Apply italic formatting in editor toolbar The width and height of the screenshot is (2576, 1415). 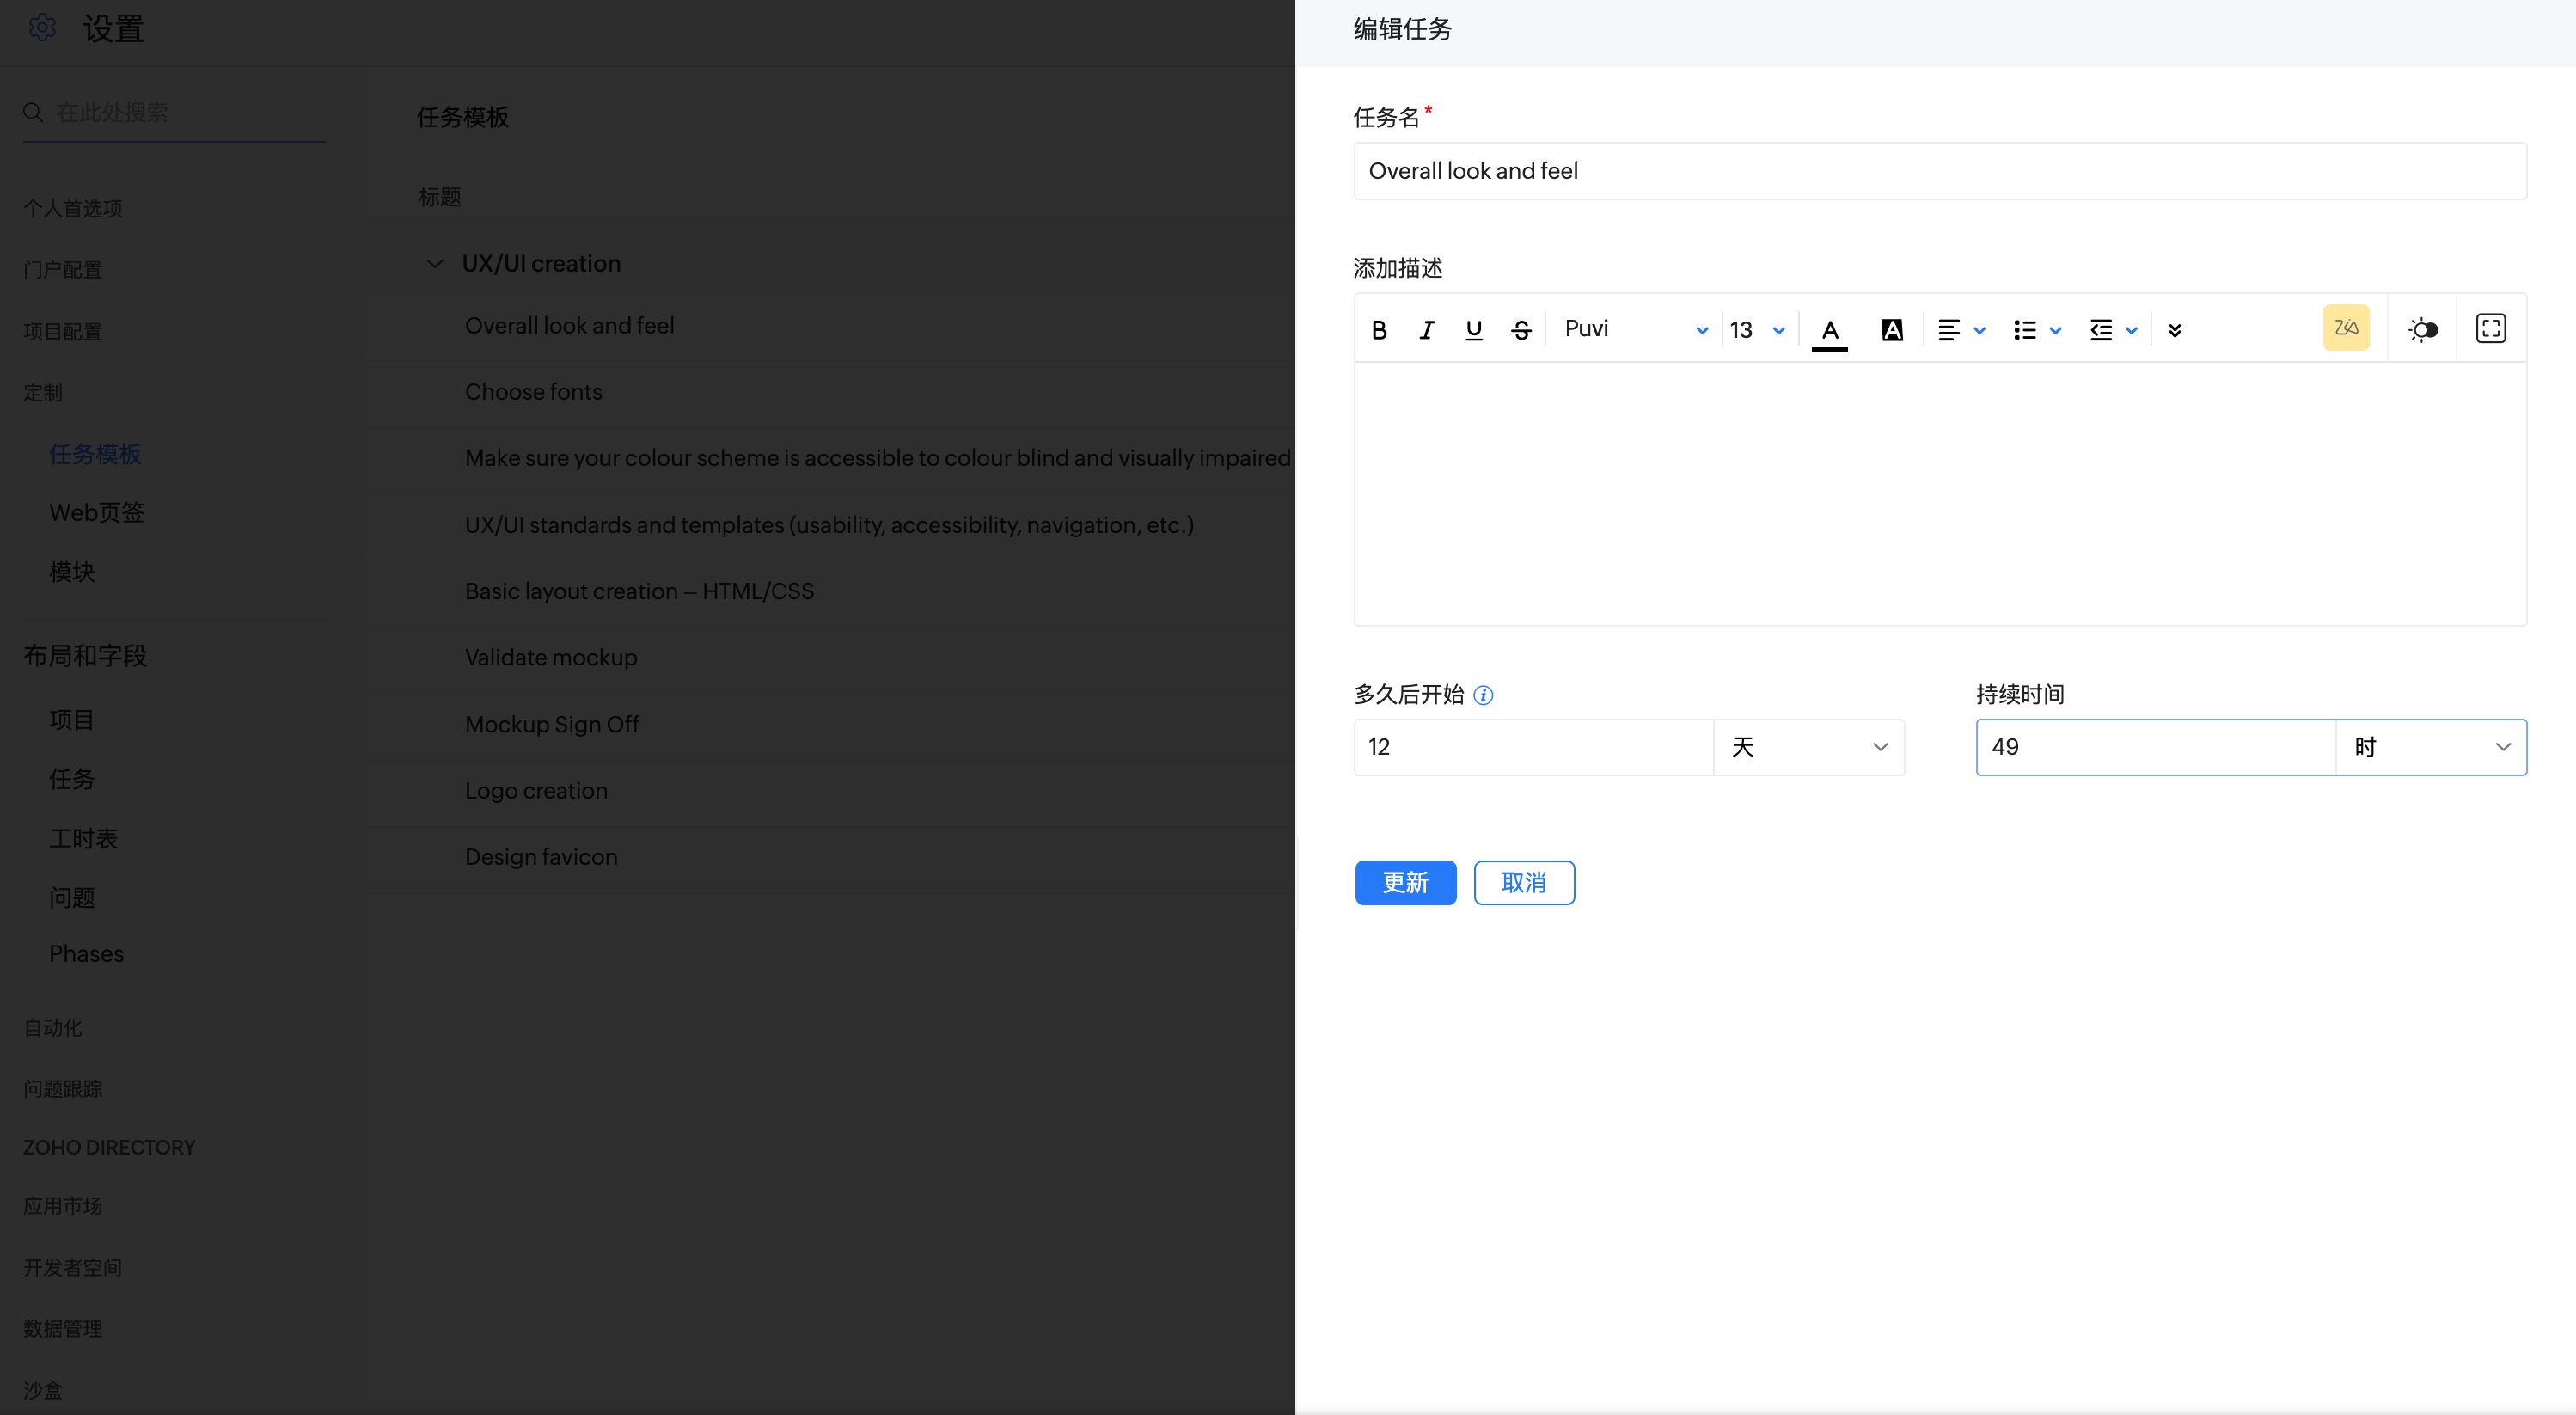click(x=1426, y=330)
